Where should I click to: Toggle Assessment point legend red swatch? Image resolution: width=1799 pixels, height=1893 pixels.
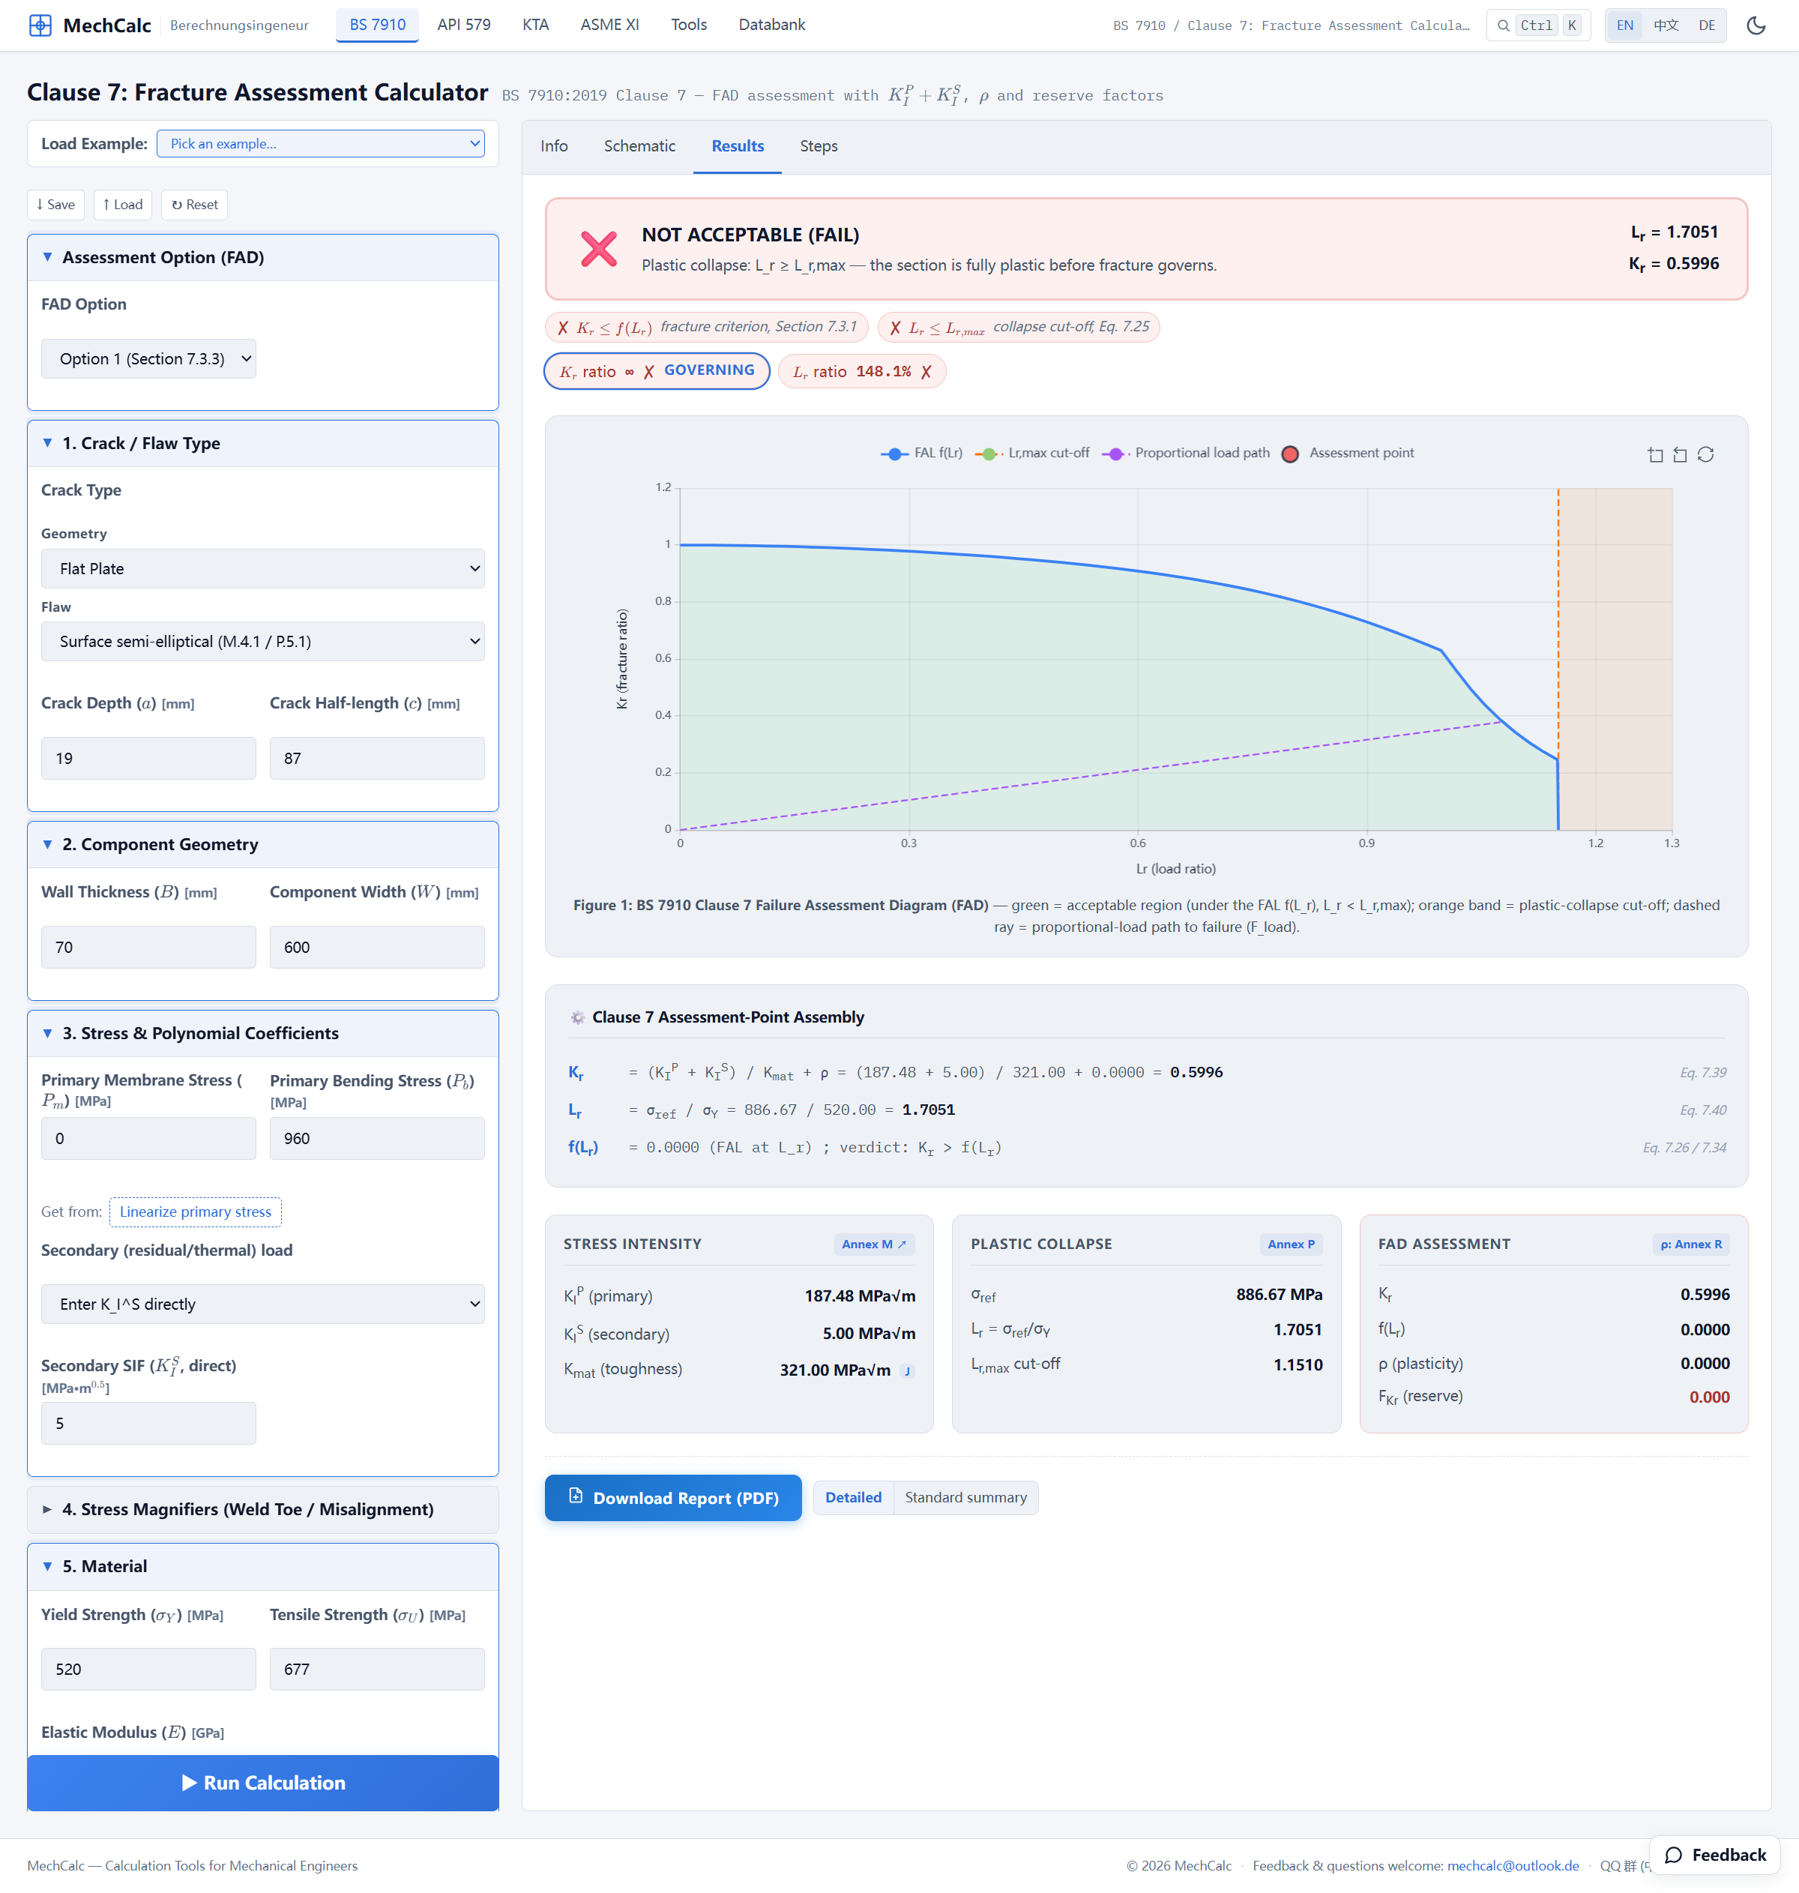1291,454
